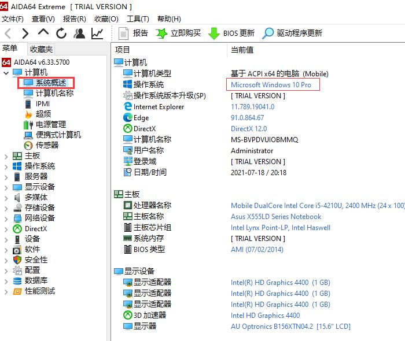This screenshot has width=405, height=341.
Task: Expand the 操作系统 tree node
Action: [6, 166]
